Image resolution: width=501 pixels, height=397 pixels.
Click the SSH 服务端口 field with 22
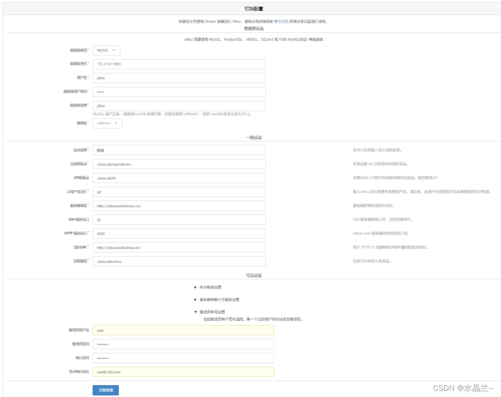179,220
